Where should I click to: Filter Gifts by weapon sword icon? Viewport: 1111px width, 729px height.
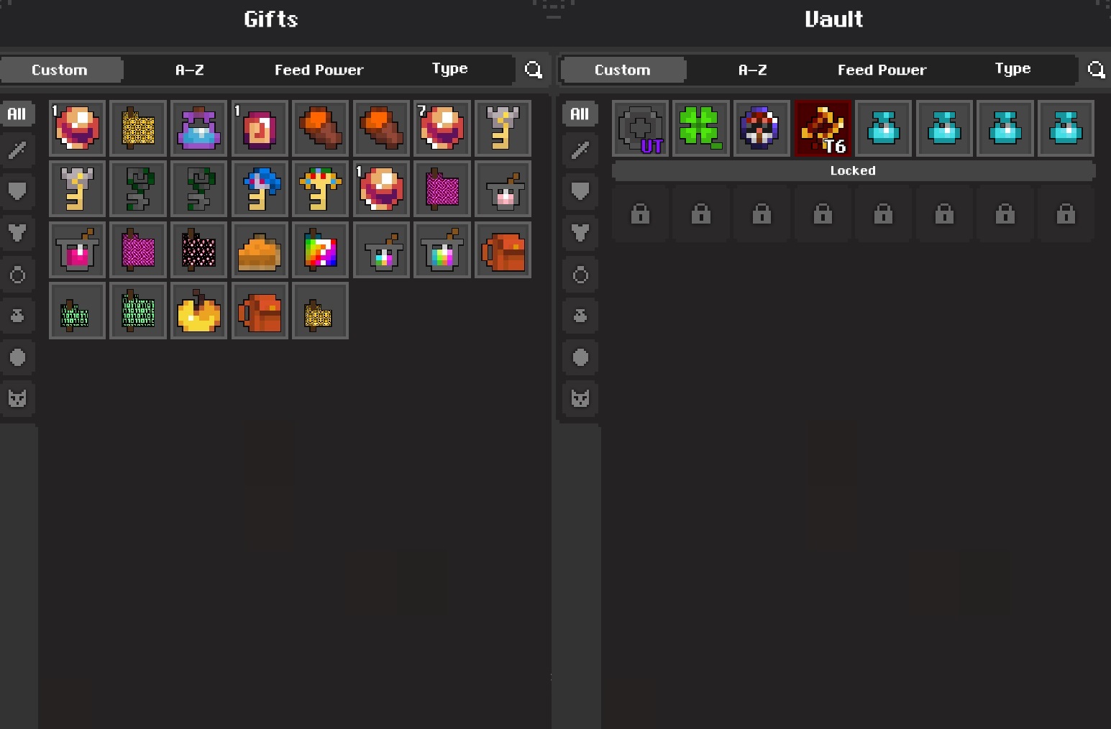tap(17, 150)
